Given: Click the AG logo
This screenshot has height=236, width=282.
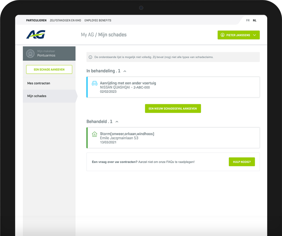Looking at the screenshot, I should tap(36, 34).
